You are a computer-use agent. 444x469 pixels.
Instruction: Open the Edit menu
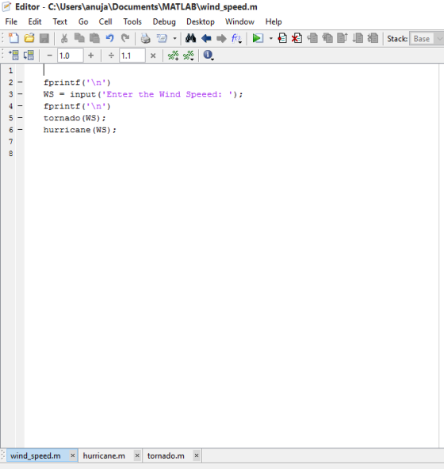[x=35, y=21]
